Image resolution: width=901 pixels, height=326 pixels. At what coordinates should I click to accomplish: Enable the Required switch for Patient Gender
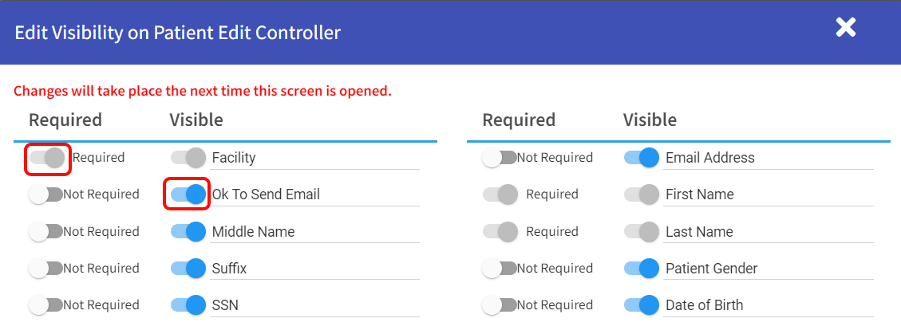(499, 269)
